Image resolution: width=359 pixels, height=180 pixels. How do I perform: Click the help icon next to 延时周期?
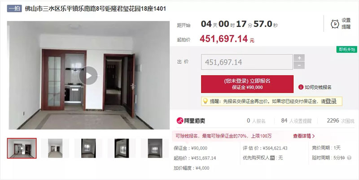[349, 158]
